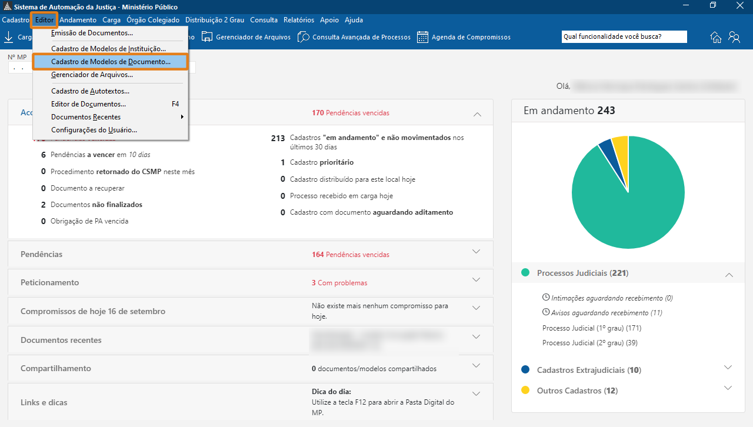This screenshot has height=427, width=753.
Task: Open 'Cadastro prioritário' item
Action: pyautogui.click(x=322, y=162)
